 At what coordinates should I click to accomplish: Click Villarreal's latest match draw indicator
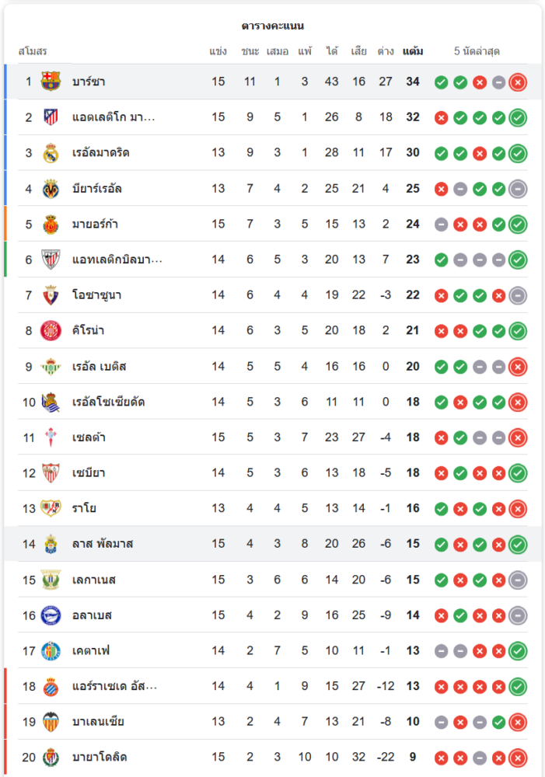[518, 189]
